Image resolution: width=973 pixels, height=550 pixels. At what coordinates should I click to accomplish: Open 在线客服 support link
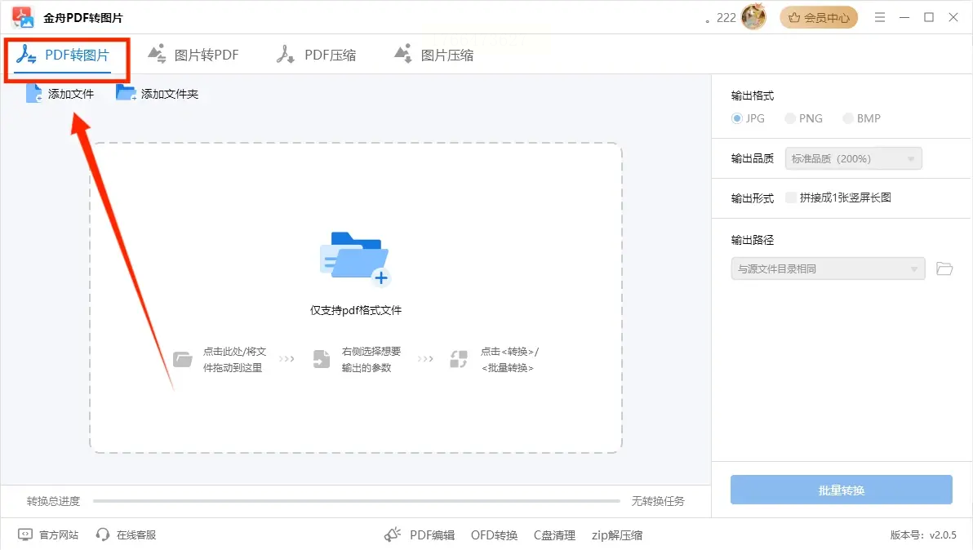[x=126, y=534]
